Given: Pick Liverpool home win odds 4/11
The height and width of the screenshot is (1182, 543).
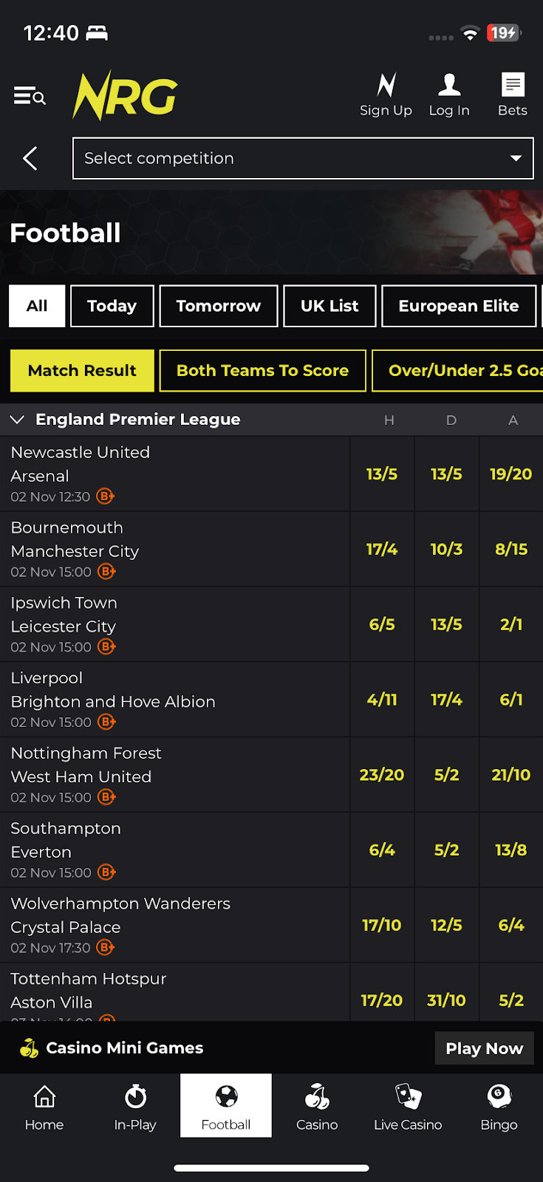Looking at the screenshot, I should coord(382,700).
